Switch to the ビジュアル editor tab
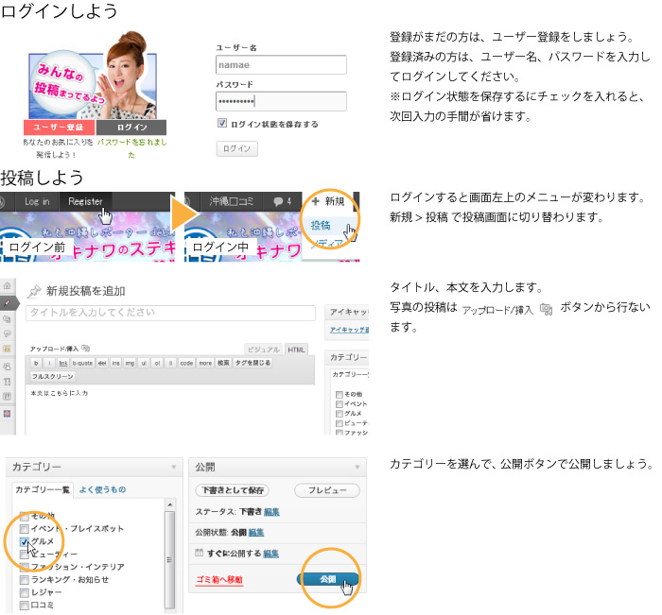The image size is (662, 615). tap(263, 349)
